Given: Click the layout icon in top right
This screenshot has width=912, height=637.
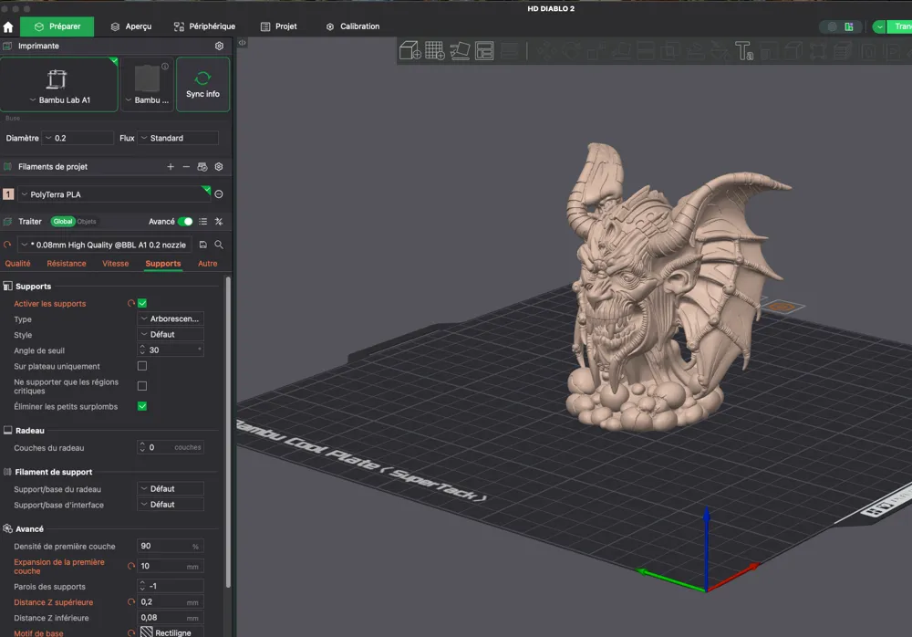Looking at the screenshot, I should 848,26.
